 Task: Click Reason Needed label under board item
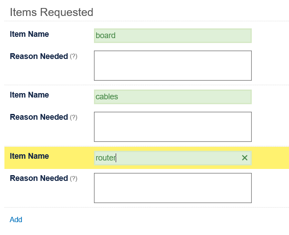[x=39, y=56]
